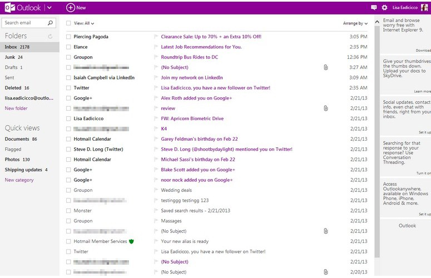Open the lisa.eadicicco@outlo... folder
Image resolution: width=431 pixels, height=278 pixels.
point(29,98)
